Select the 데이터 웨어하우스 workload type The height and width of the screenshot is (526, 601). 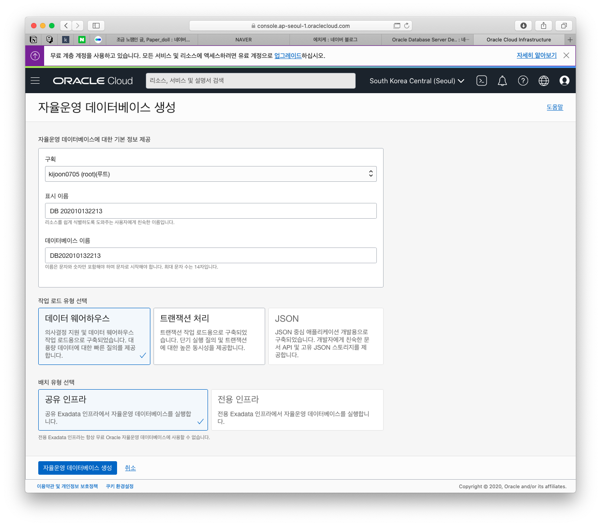click(x=94, y=336)
